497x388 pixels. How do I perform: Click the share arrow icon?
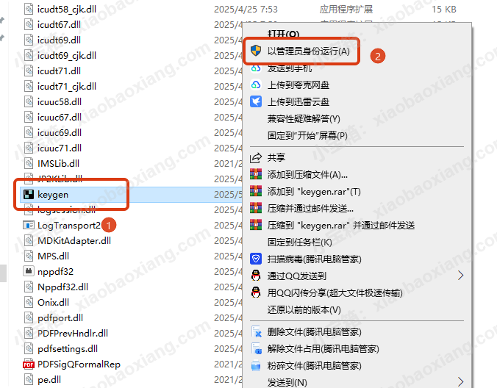pos(255,157)
